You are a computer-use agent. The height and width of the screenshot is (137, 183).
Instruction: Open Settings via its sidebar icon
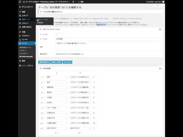point(20,61)
